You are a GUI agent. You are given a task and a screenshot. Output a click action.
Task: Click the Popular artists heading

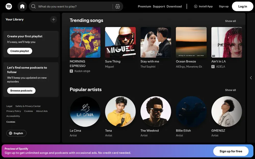coord(85,90)
